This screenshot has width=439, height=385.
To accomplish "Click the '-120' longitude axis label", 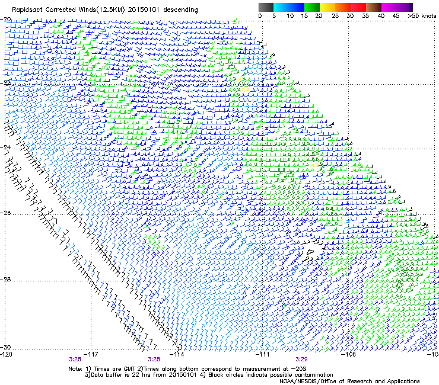I will tap(6, 354).
